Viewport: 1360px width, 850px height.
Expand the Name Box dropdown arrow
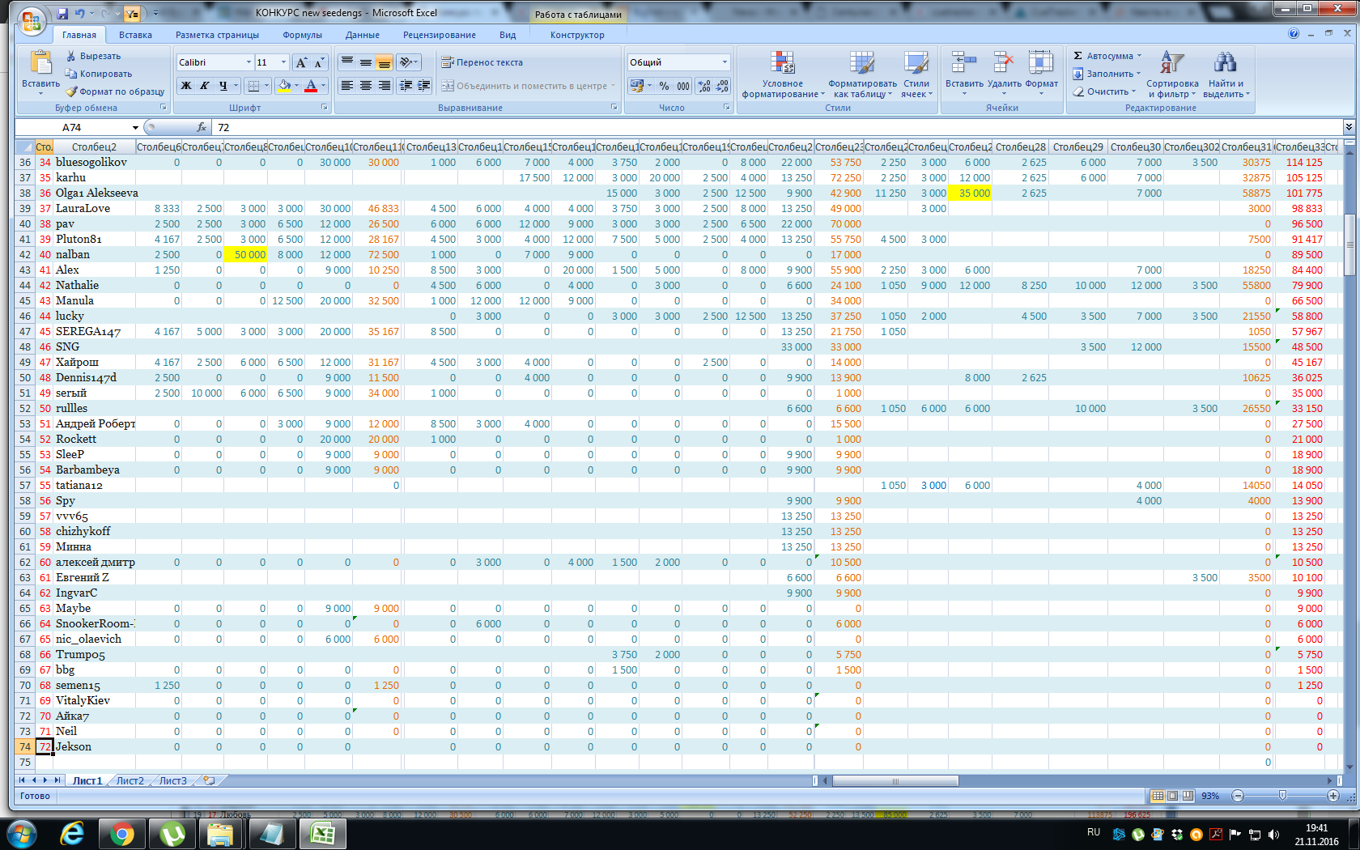click(x=135, y=128)
